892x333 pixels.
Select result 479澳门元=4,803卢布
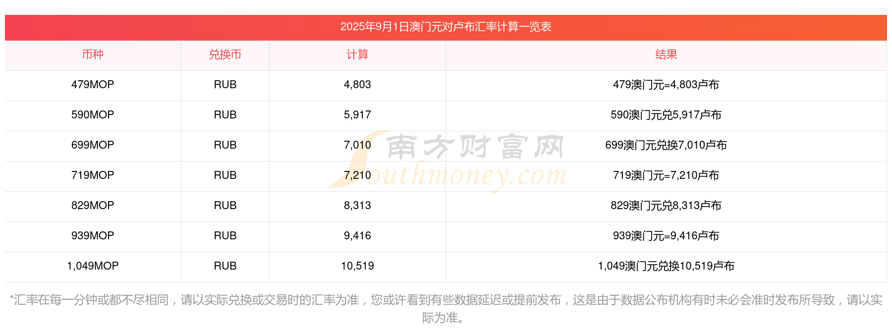(666, 85)
